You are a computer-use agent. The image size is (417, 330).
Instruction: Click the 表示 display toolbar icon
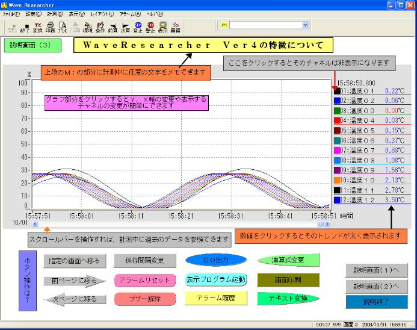162,28
